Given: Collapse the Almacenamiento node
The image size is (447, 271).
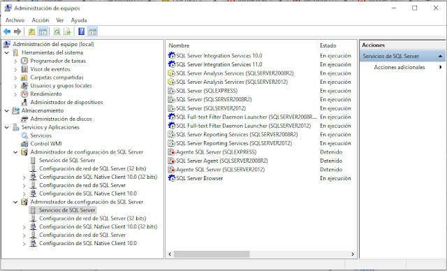Looking at the screenshot, I should coord(7,110).
